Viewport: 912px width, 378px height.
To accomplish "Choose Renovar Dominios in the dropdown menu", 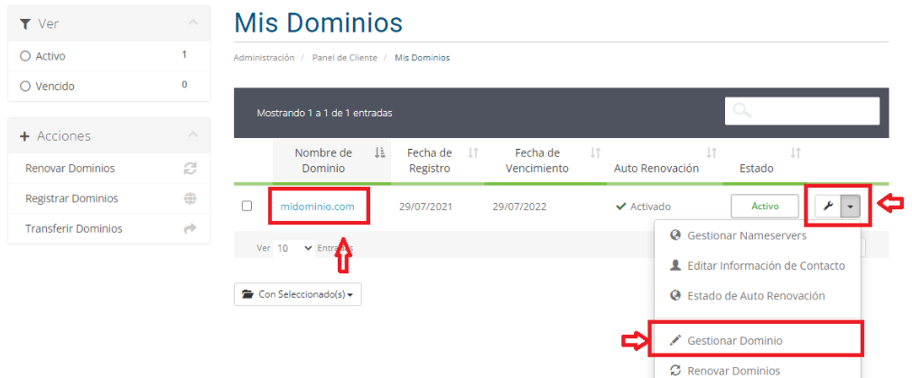I will point(757,371).
